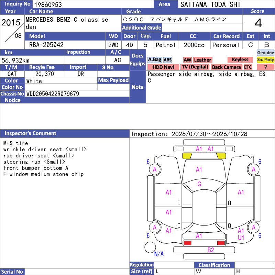
Task: Select the Keyless equipment badge
Action: (x=240, y=59)
